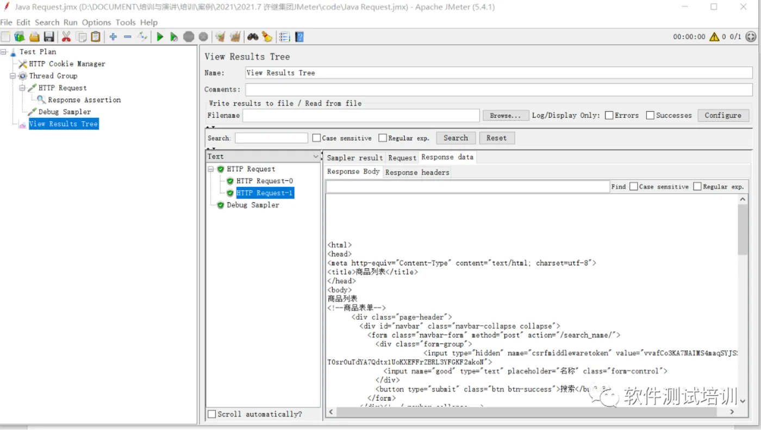Enable the Errors only checkbox
761x430 pixels.
[x=609, y=115]
